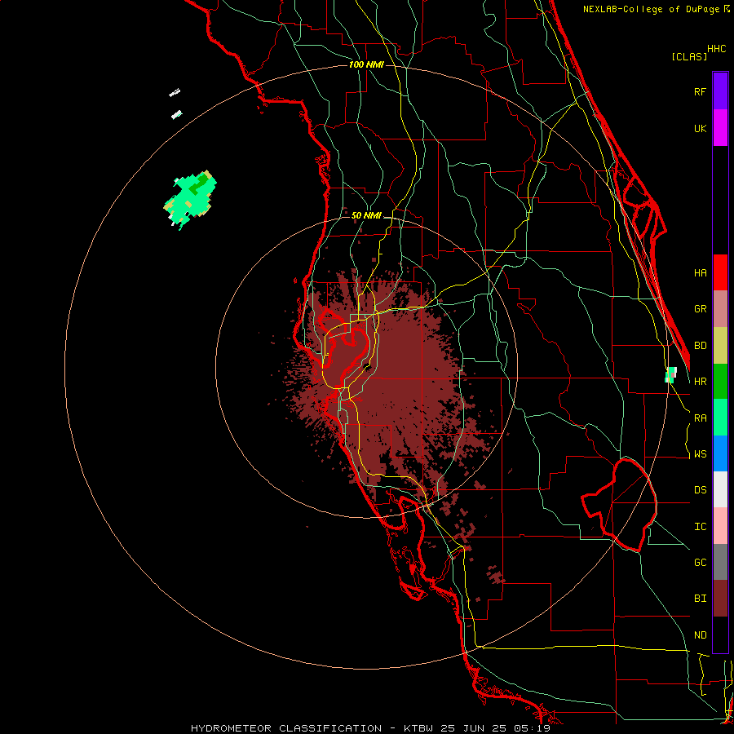Click the HA red legend swatch

coord(720,272)
